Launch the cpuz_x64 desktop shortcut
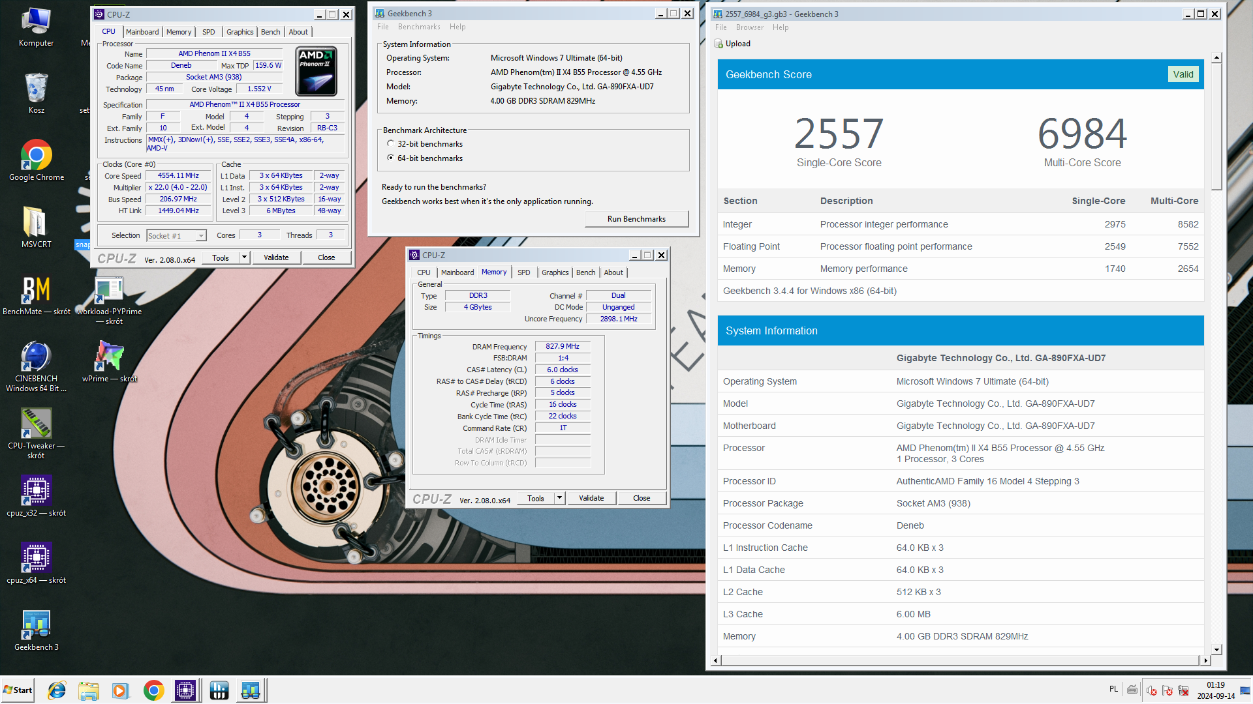The width and height of the screenshot is (1253, 704). click(x=36, y=564)
